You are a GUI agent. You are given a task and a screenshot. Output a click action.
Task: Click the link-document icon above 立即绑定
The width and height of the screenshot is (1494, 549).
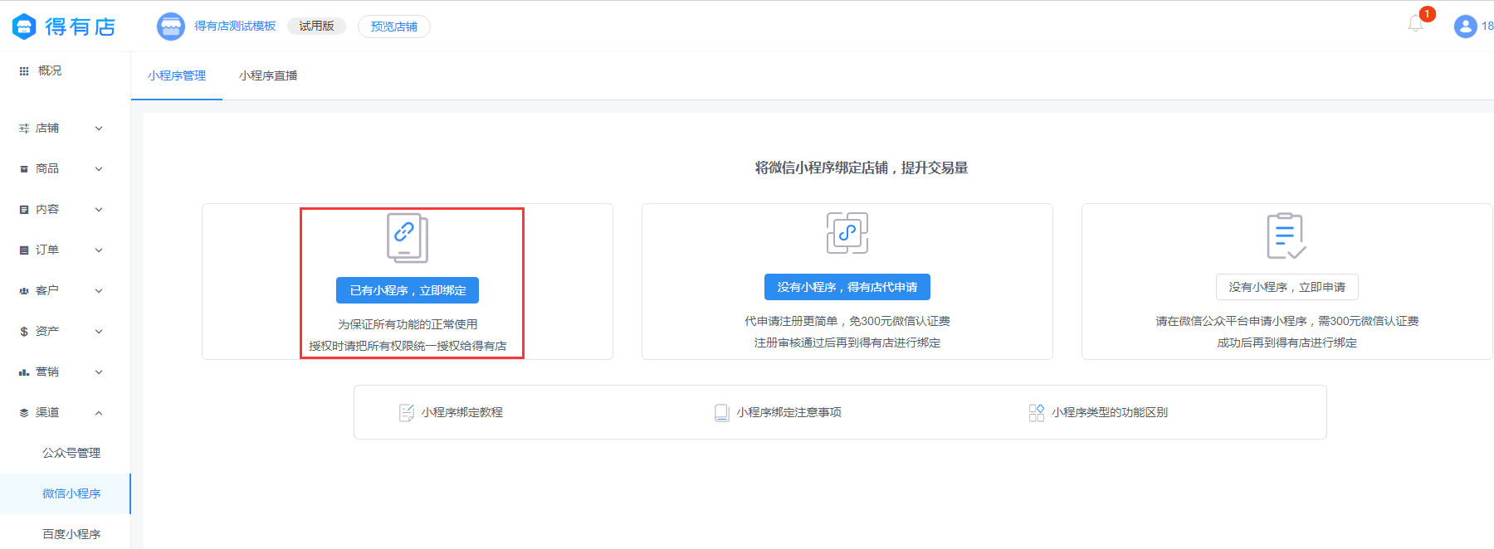click(407, 238)
